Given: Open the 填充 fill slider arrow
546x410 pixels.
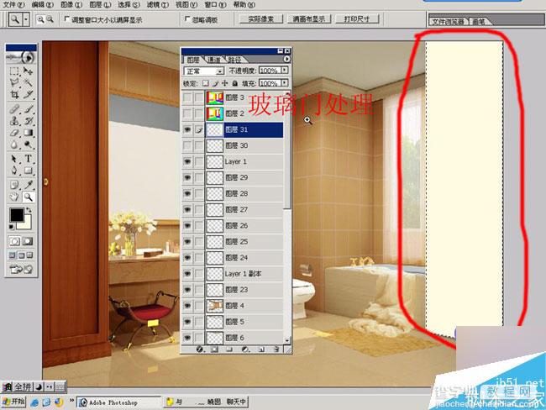Looking at the screenshot, I should click(x=285, y=83).
